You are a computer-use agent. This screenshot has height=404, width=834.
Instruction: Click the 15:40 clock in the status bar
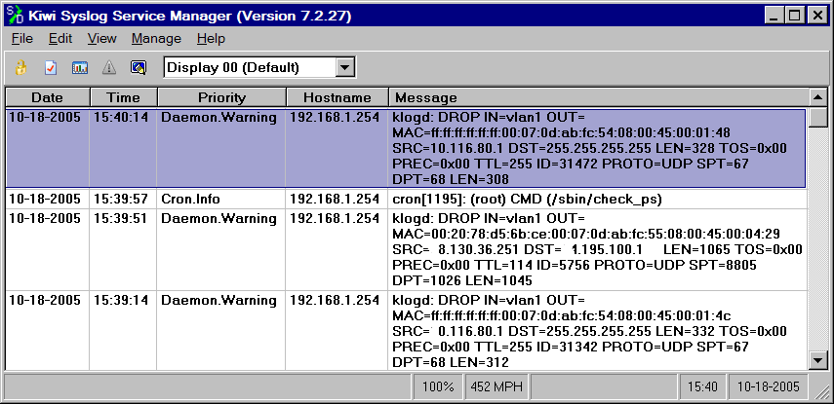702,387
